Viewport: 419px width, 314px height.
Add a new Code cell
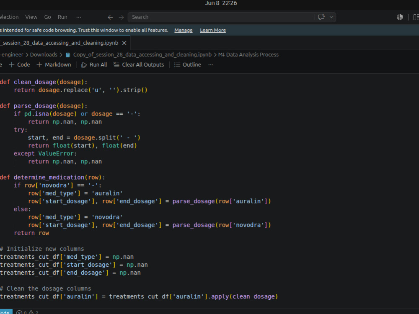pyautogui.click(x=20, y=64)
